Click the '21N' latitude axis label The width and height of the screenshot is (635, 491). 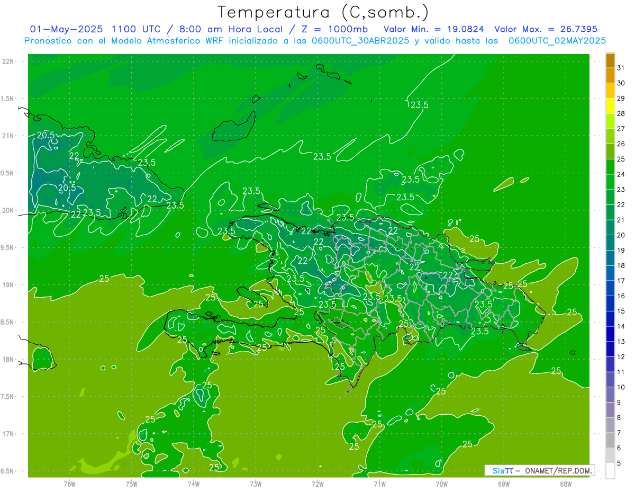click(x=8, y=136)
